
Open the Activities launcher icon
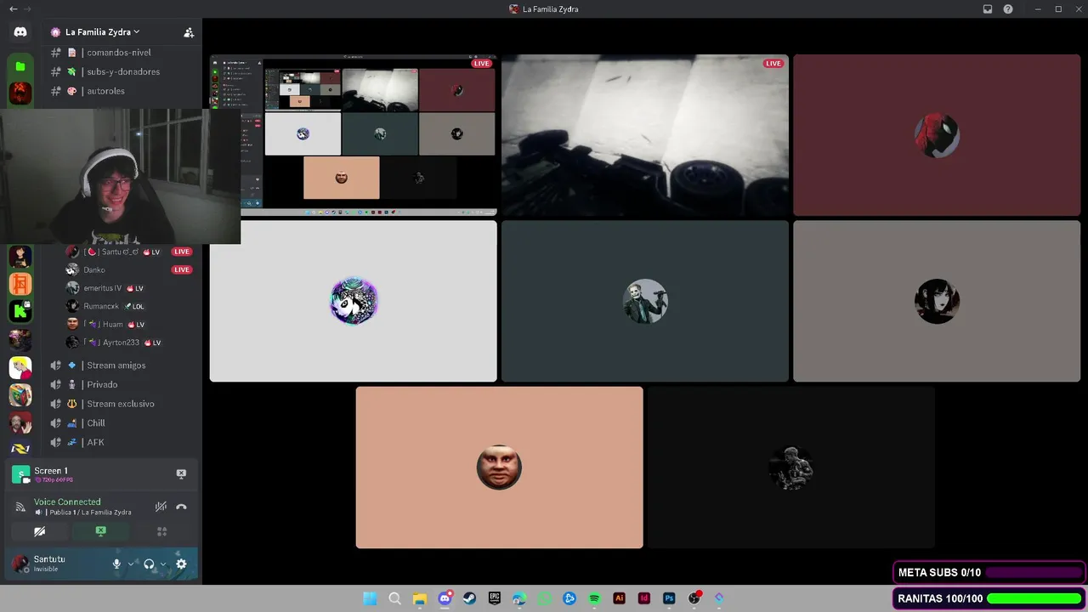161,531
